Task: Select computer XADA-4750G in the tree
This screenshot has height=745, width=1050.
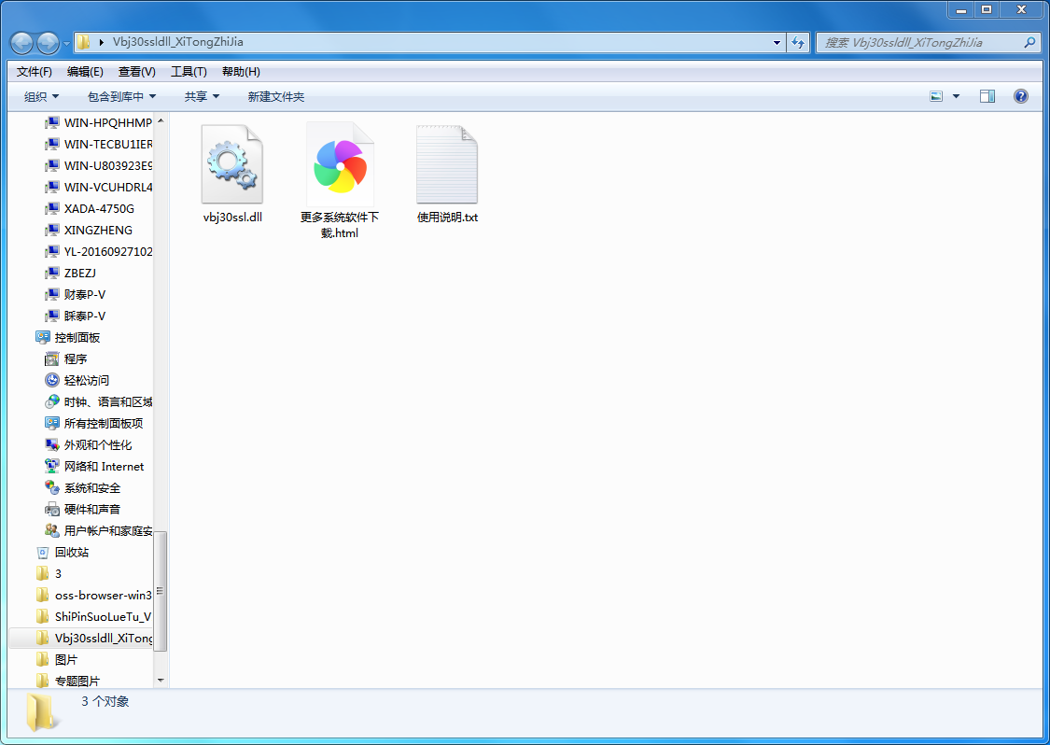Action: click(90, 208)
